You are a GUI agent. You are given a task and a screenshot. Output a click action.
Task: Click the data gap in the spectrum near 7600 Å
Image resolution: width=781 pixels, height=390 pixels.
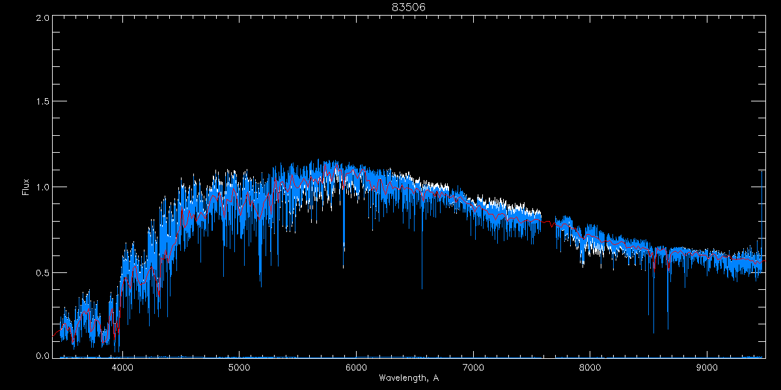549,221
